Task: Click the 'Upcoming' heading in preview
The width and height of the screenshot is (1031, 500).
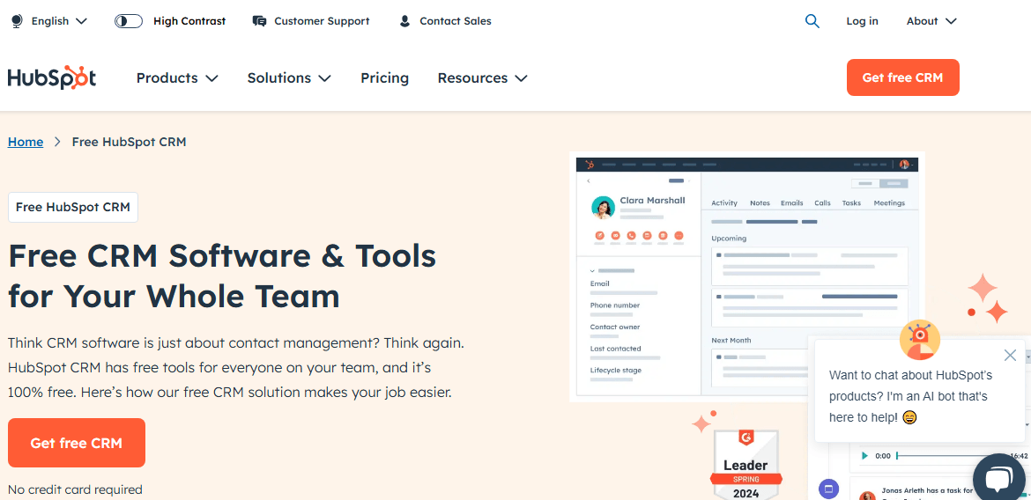Action: pyautogui.click(x=729, y=239)
